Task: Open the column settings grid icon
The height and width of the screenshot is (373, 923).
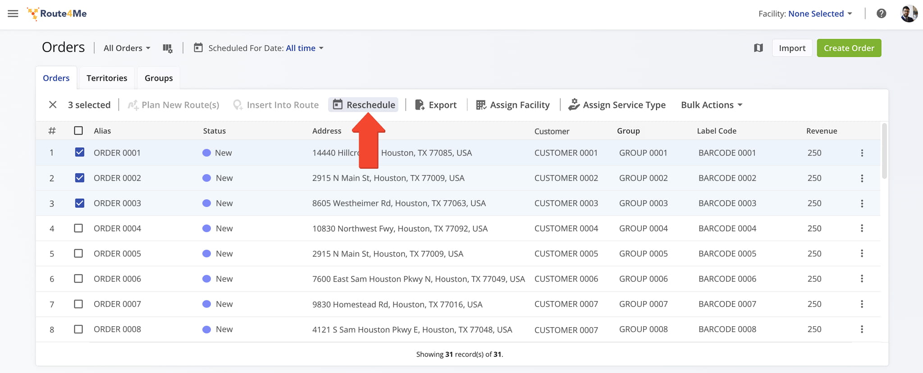Action: click(168, 48)
